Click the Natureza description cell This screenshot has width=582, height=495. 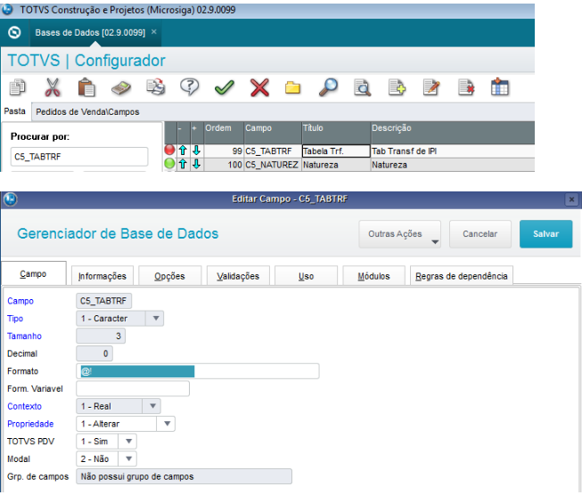pos(453,165)
